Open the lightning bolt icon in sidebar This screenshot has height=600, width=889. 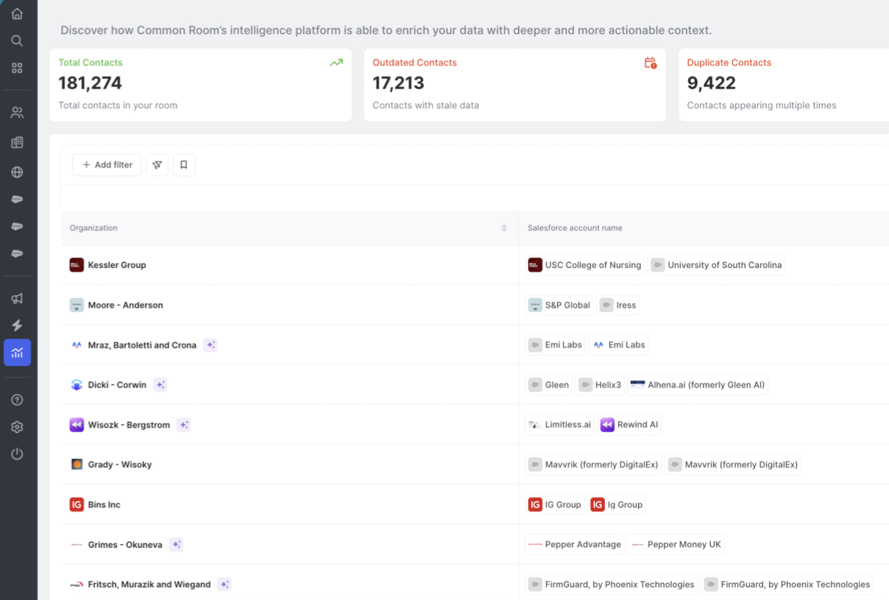[17, 325]
